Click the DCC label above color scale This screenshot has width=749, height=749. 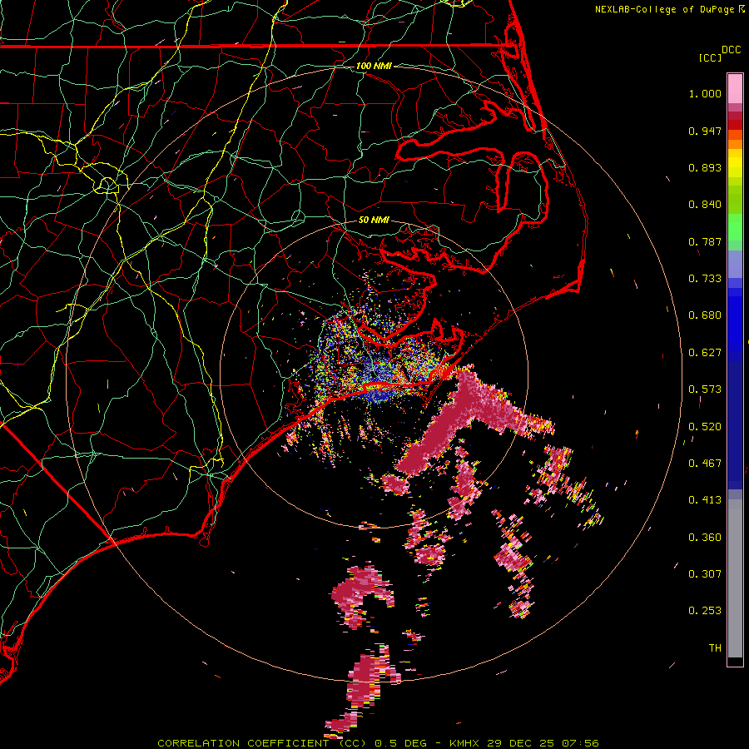731,50
